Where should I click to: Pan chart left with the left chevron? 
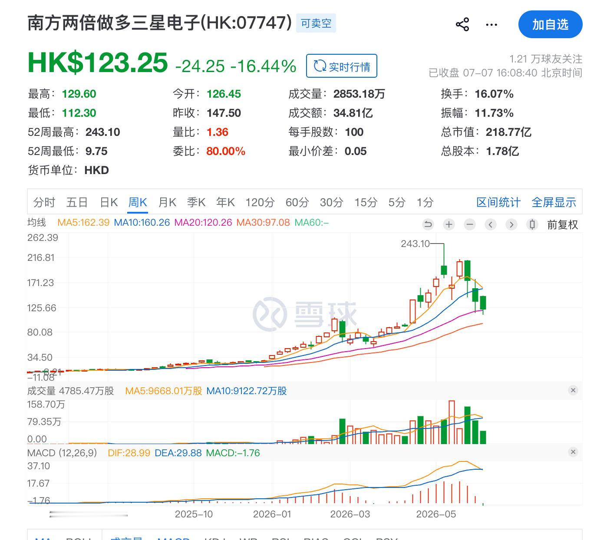click(491, 224)
